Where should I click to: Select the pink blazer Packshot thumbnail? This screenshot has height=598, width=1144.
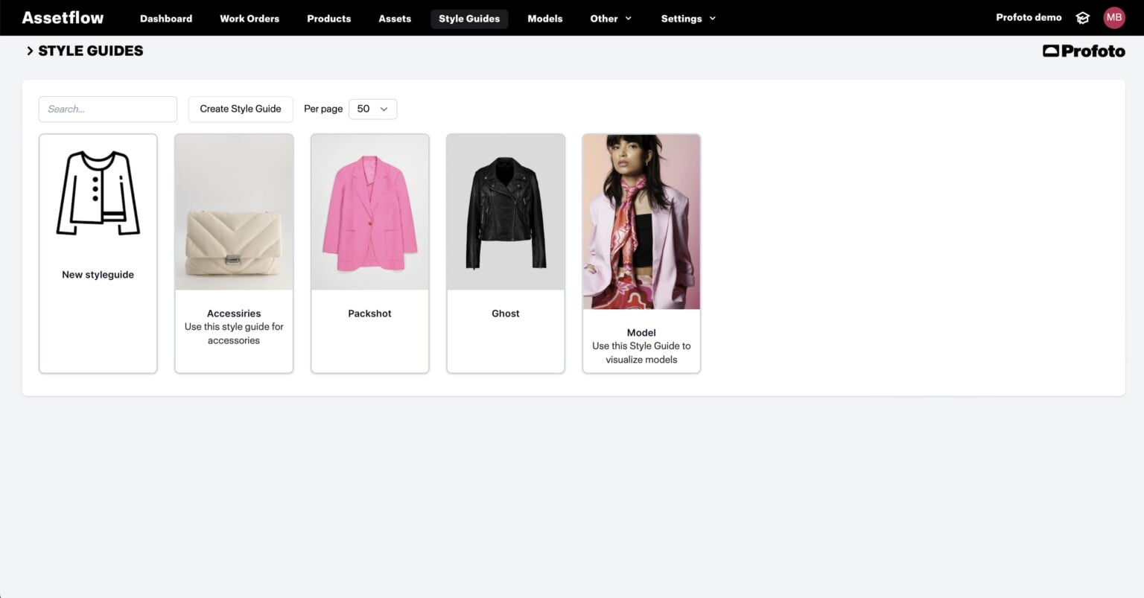(369, 213)
